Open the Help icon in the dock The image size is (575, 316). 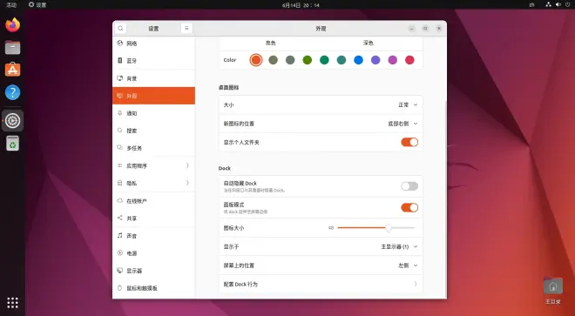[12, 92]
